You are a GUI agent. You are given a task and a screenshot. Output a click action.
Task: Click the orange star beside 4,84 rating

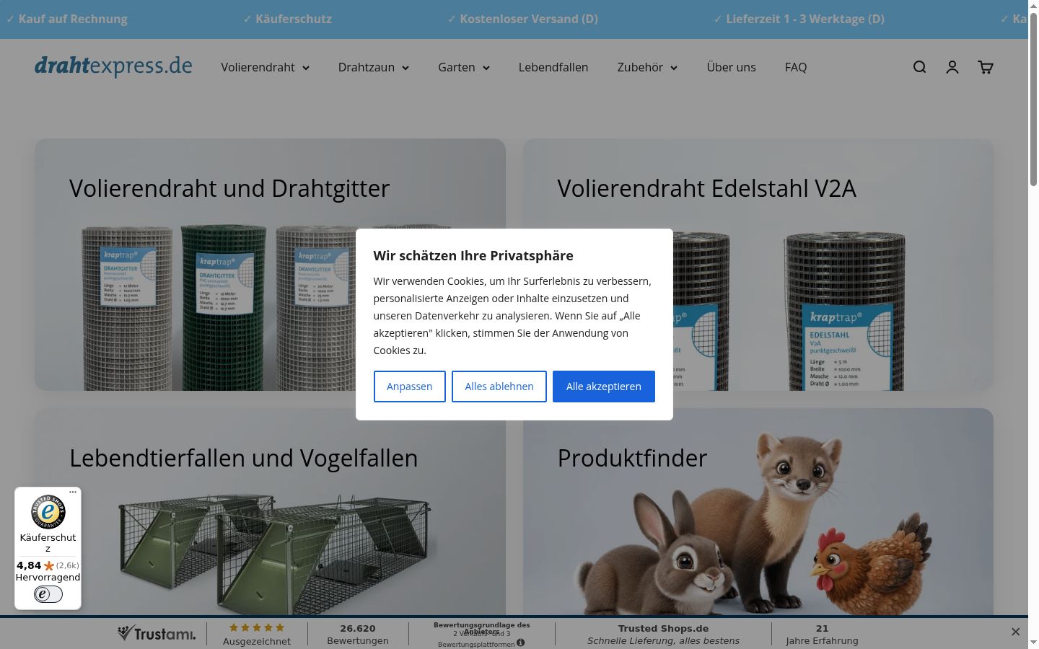49,566
